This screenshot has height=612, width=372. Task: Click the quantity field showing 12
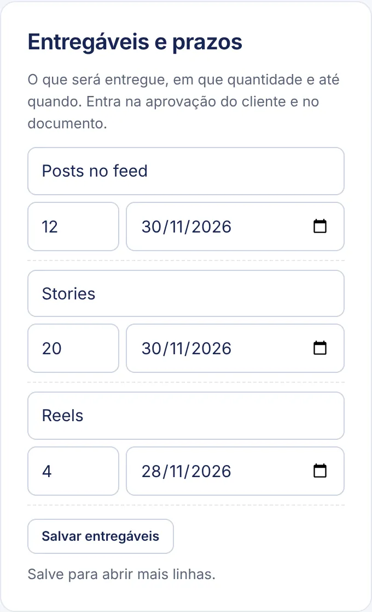(x=73, y=226)
